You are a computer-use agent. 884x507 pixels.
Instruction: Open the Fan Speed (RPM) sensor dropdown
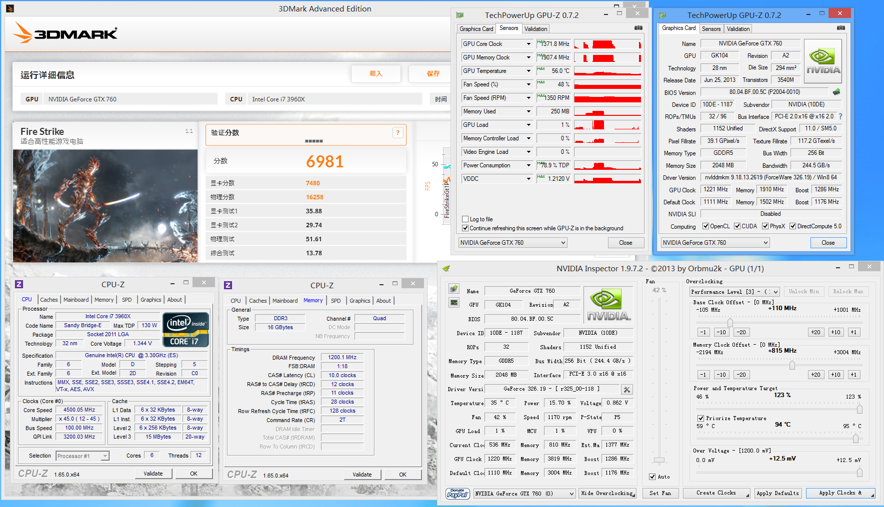(528, 98)
